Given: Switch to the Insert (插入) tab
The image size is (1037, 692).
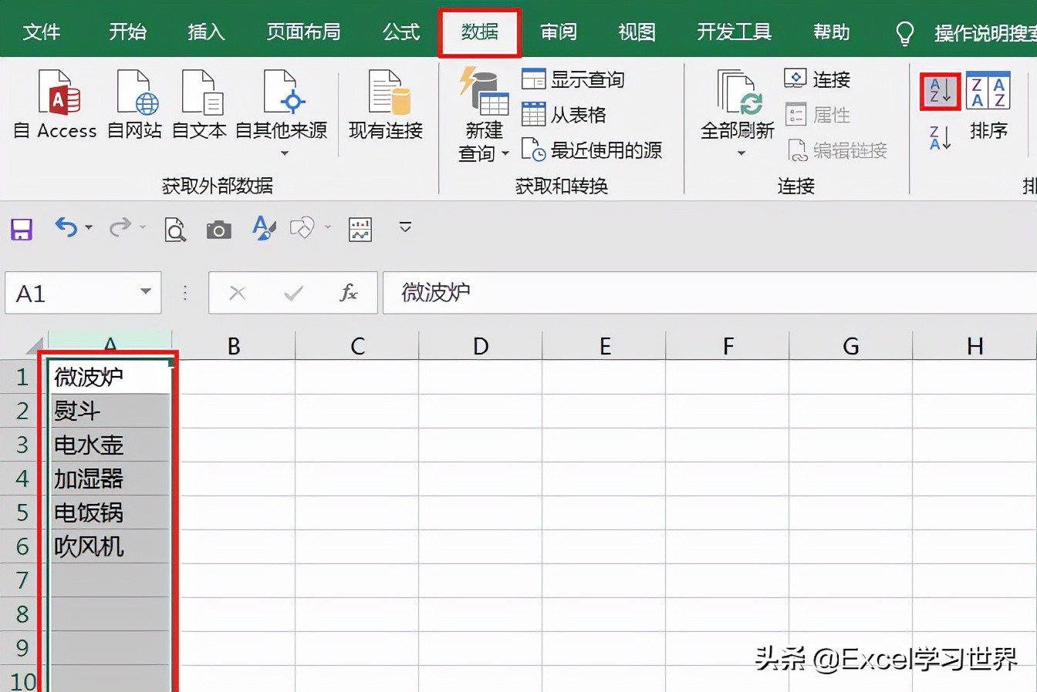Looking at the screenshot, I should (206, 32).
